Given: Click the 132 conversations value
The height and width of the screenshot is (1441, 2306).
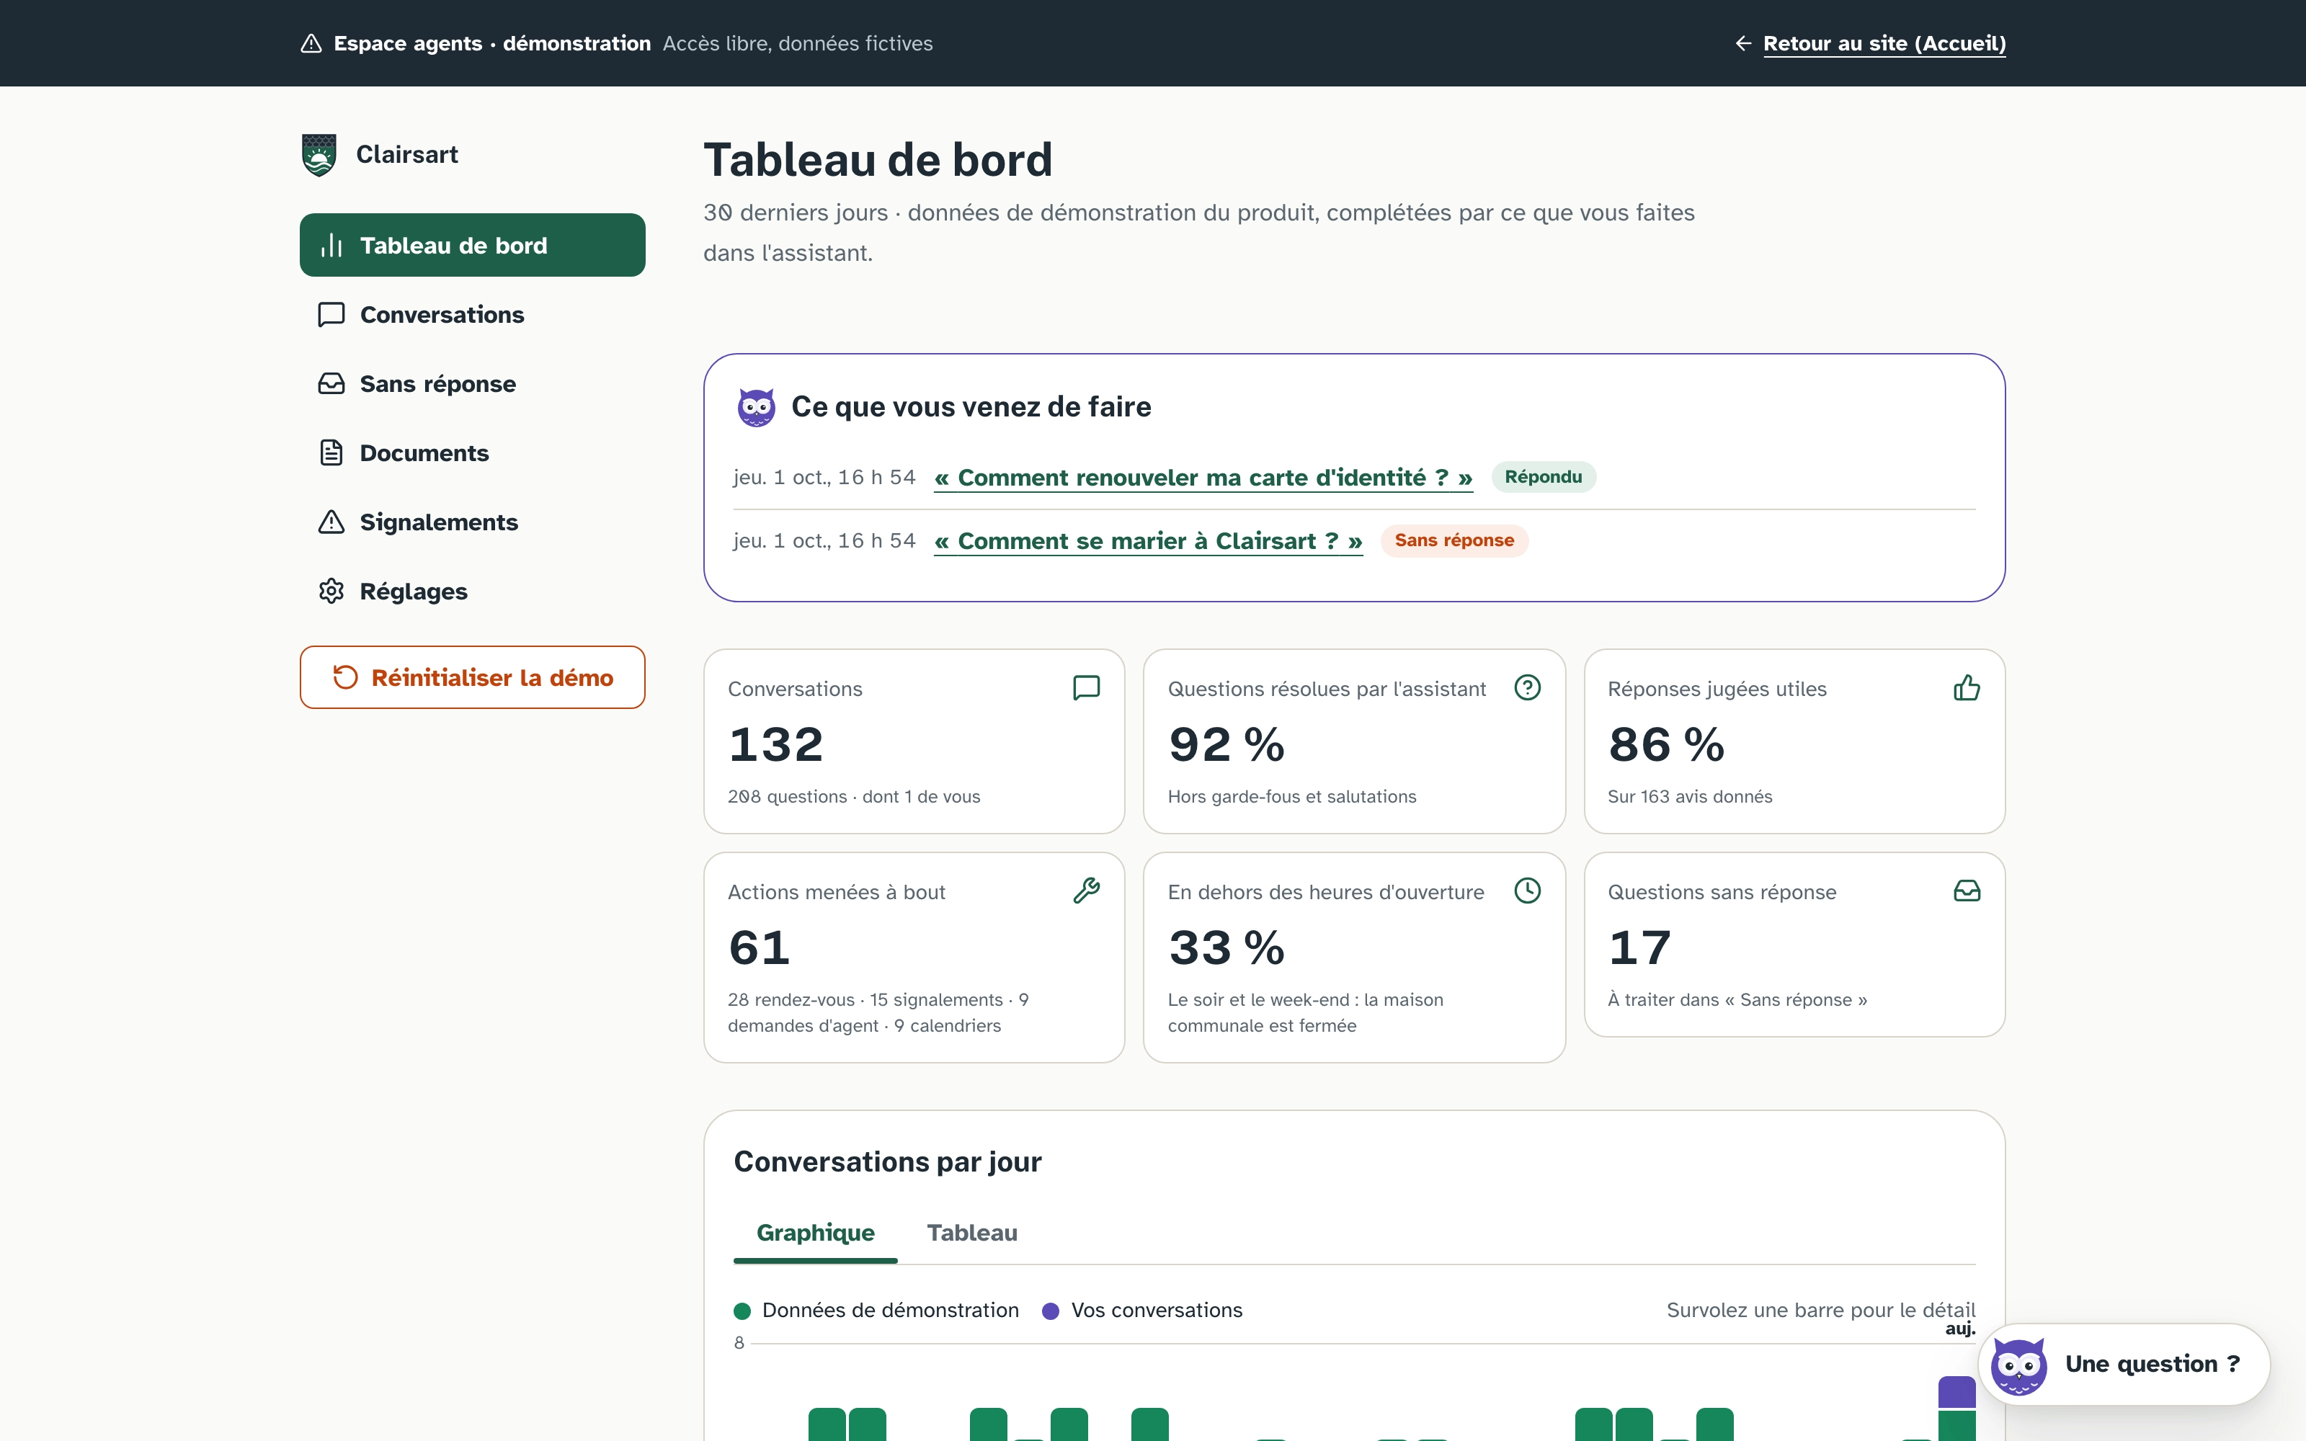Looking at the screenshot, I should click(x=775, y=744).
